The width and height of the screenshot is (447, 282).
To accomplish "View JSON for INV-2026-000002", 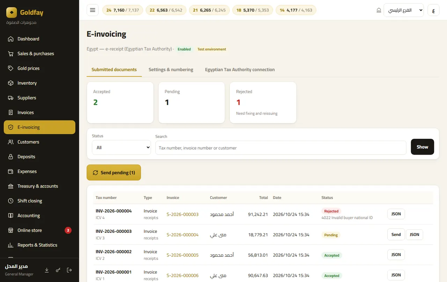I will 396,255.
